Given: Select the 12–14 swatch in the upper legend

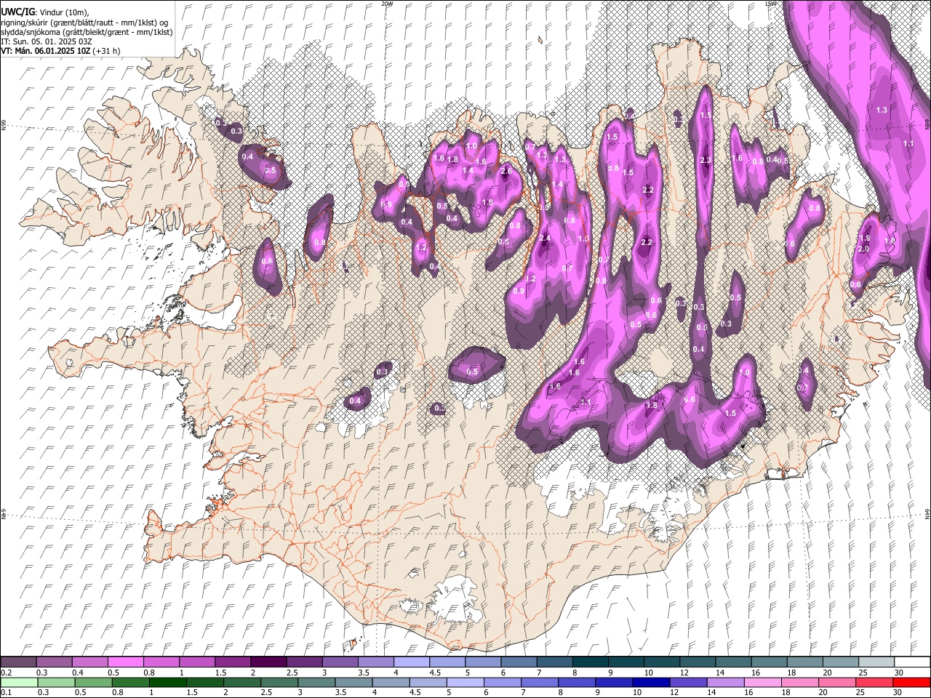Looking at the screenshot, I should (698, 662).
